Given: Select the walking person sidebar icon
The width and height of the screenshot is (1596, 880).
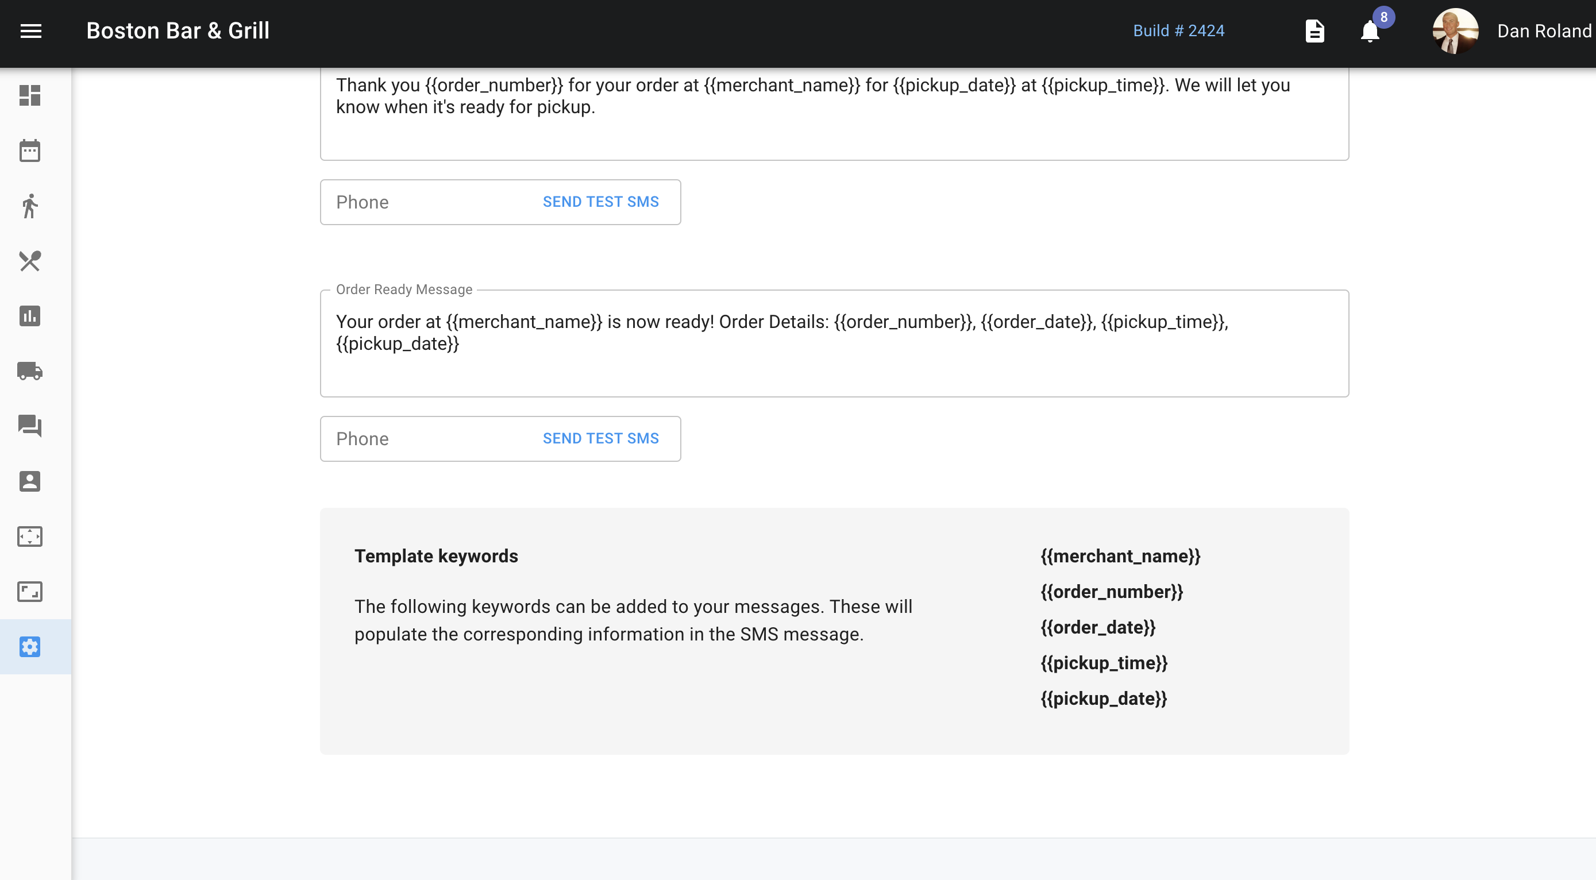Looking at the screenshot, I should pyautogui.click(x=30, y=206).
